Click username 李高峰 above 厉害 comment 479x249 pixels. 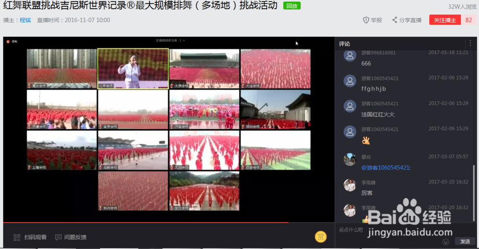point(368,183)
